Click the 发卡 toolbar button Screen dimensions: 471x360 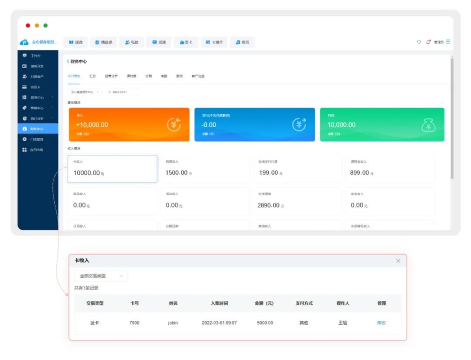pyautogui.click(x=186, y=42)
